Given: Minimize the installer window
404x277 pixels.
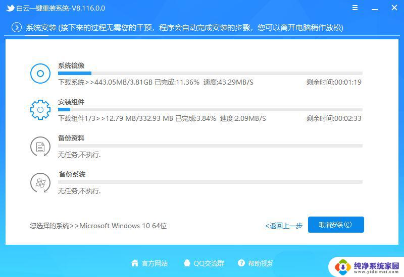Looking at the screenshot, I should click(374, 9).
